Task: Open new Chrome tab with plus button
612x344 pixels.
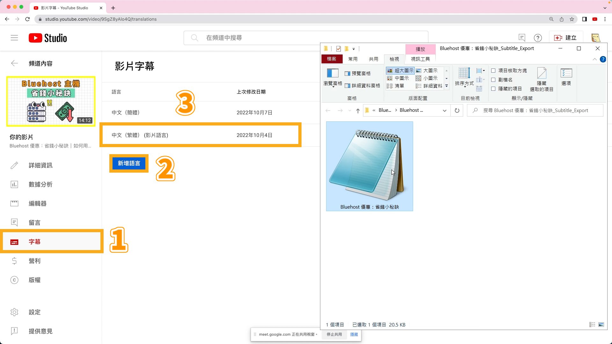Action: 113,8
